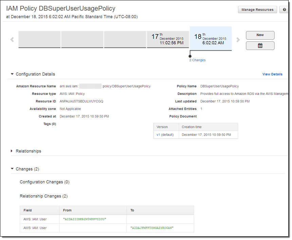Click the Manage Resources button

click(257, 10)
